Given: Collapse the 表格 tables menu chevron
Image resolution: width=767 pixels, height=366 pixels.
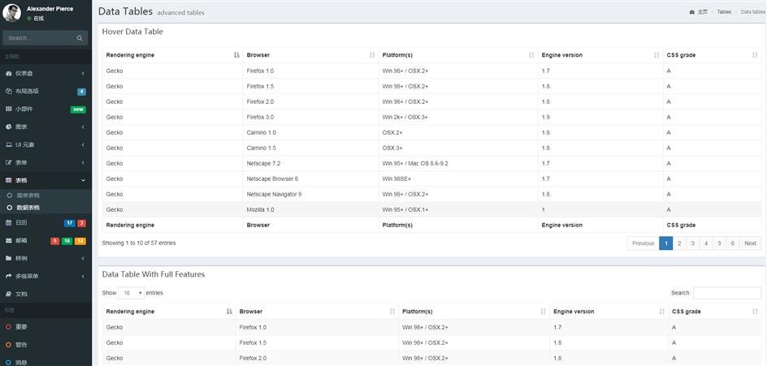Looking at the screenshot, I should (83, 180).
